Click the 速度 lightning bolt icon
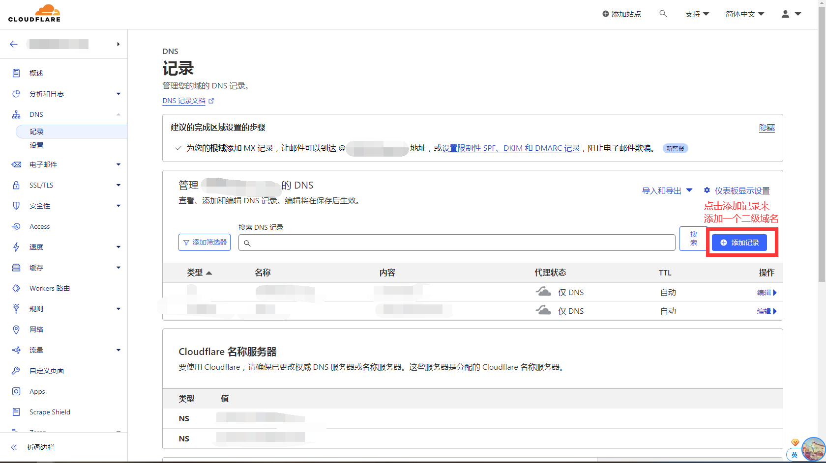This screenshot has height=463, width=826. [16, 247]
